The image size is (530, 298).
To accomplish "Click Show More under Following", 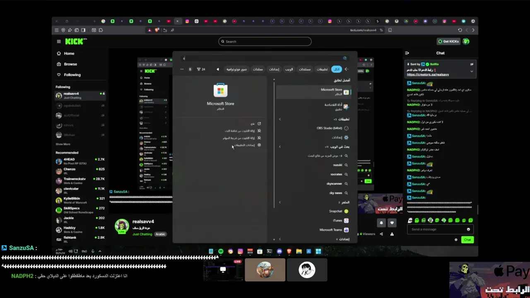I will (63, 144).
